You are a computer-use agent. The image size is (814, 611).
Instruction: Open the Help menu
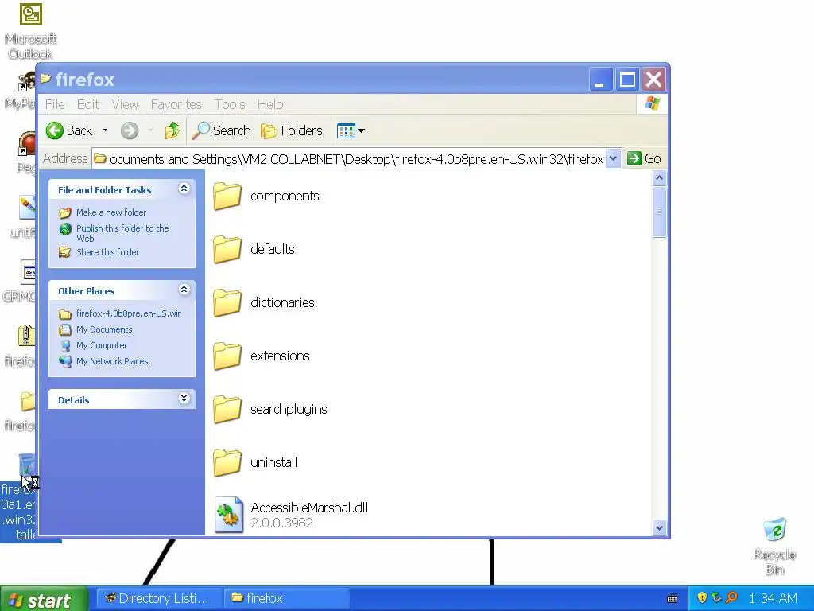[x=270, y=104]
